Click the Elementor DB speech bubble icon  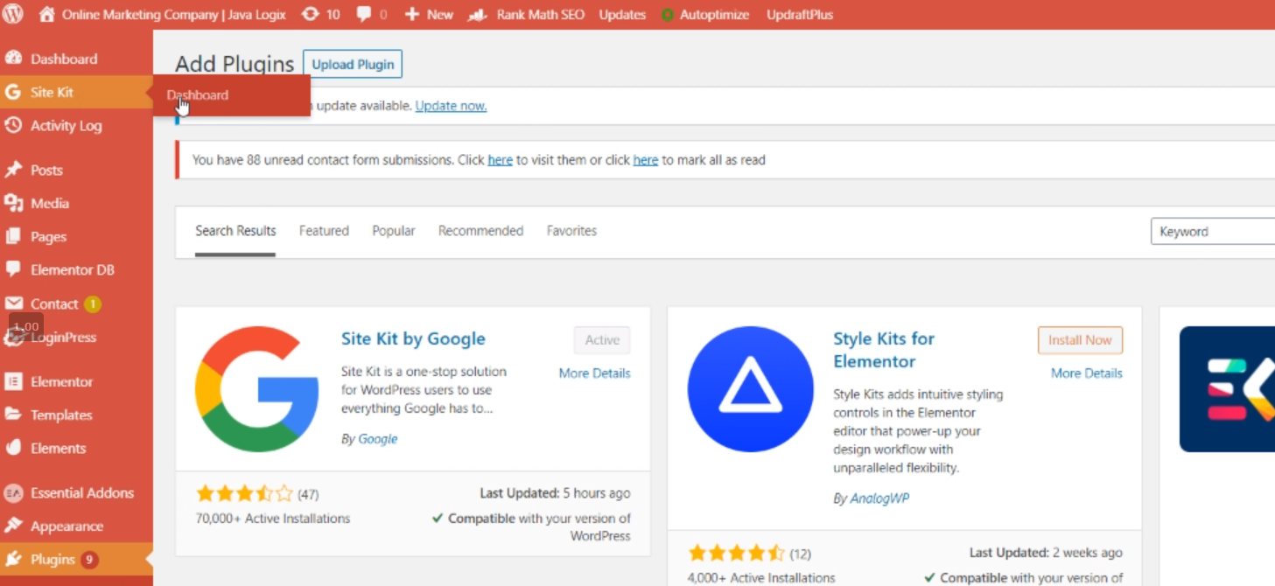[13, 269]
